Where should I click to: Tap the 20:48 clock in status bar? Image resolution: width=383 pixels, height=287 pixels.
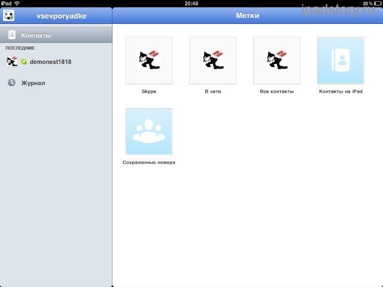point(191,4)
